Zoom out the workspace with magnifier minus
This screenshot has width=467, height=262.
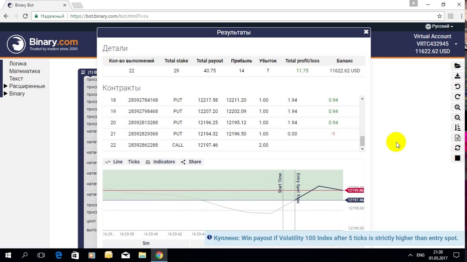click(457, 118)
